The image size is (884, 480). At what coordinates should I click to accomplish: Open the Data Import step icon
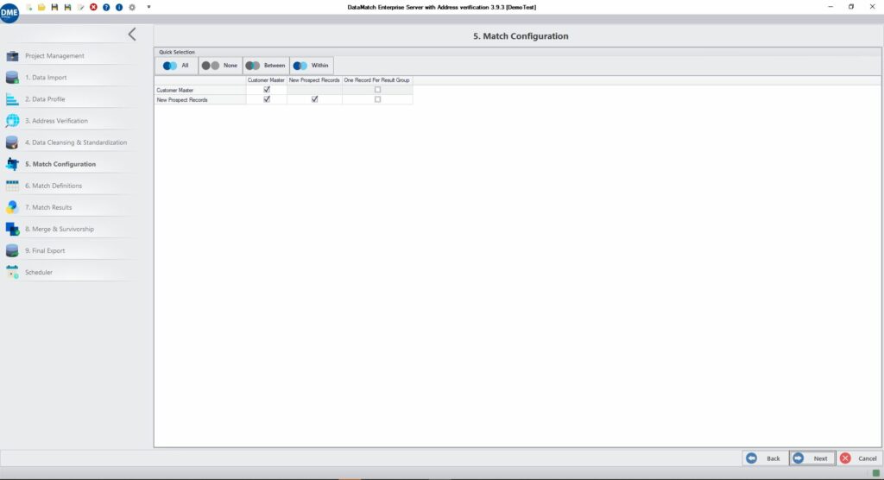[12, 78]
